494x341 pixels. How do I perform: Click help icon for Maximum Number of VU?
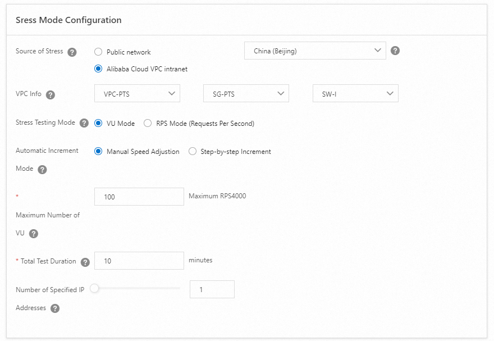point(34,234)
